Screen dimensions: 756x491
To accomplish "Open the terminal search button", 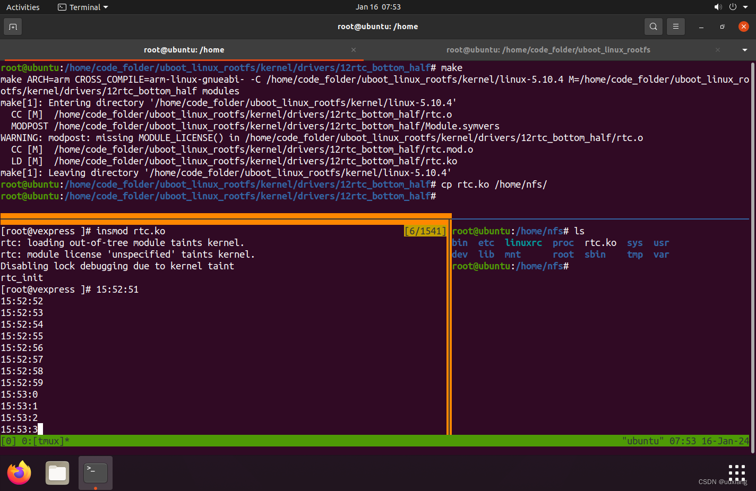I will (x=654, y=27).
